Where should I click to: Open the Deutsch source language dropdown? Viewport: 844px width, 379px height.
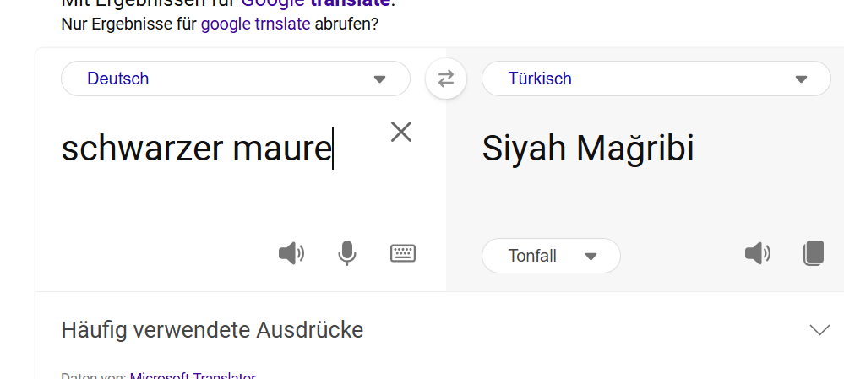pos(235,79)
